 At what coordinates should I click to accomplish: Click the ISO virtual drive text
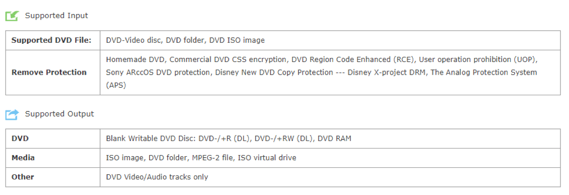[267, 158]
